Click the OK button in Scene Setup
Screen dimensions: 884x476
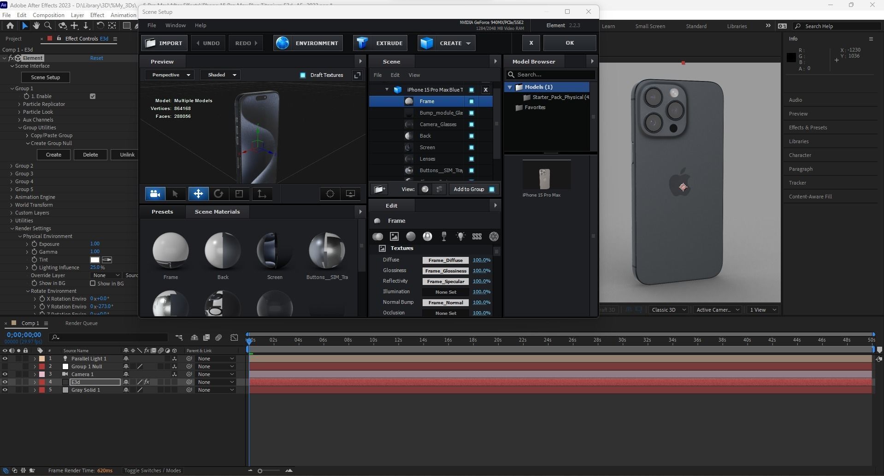tap(570, 43)
